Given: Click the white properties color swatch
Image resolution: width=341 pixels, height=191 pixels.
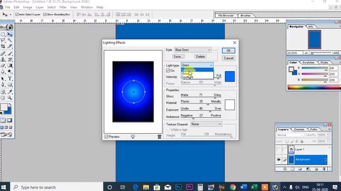Looking at the screenshot, I should (x=230, y=105).
